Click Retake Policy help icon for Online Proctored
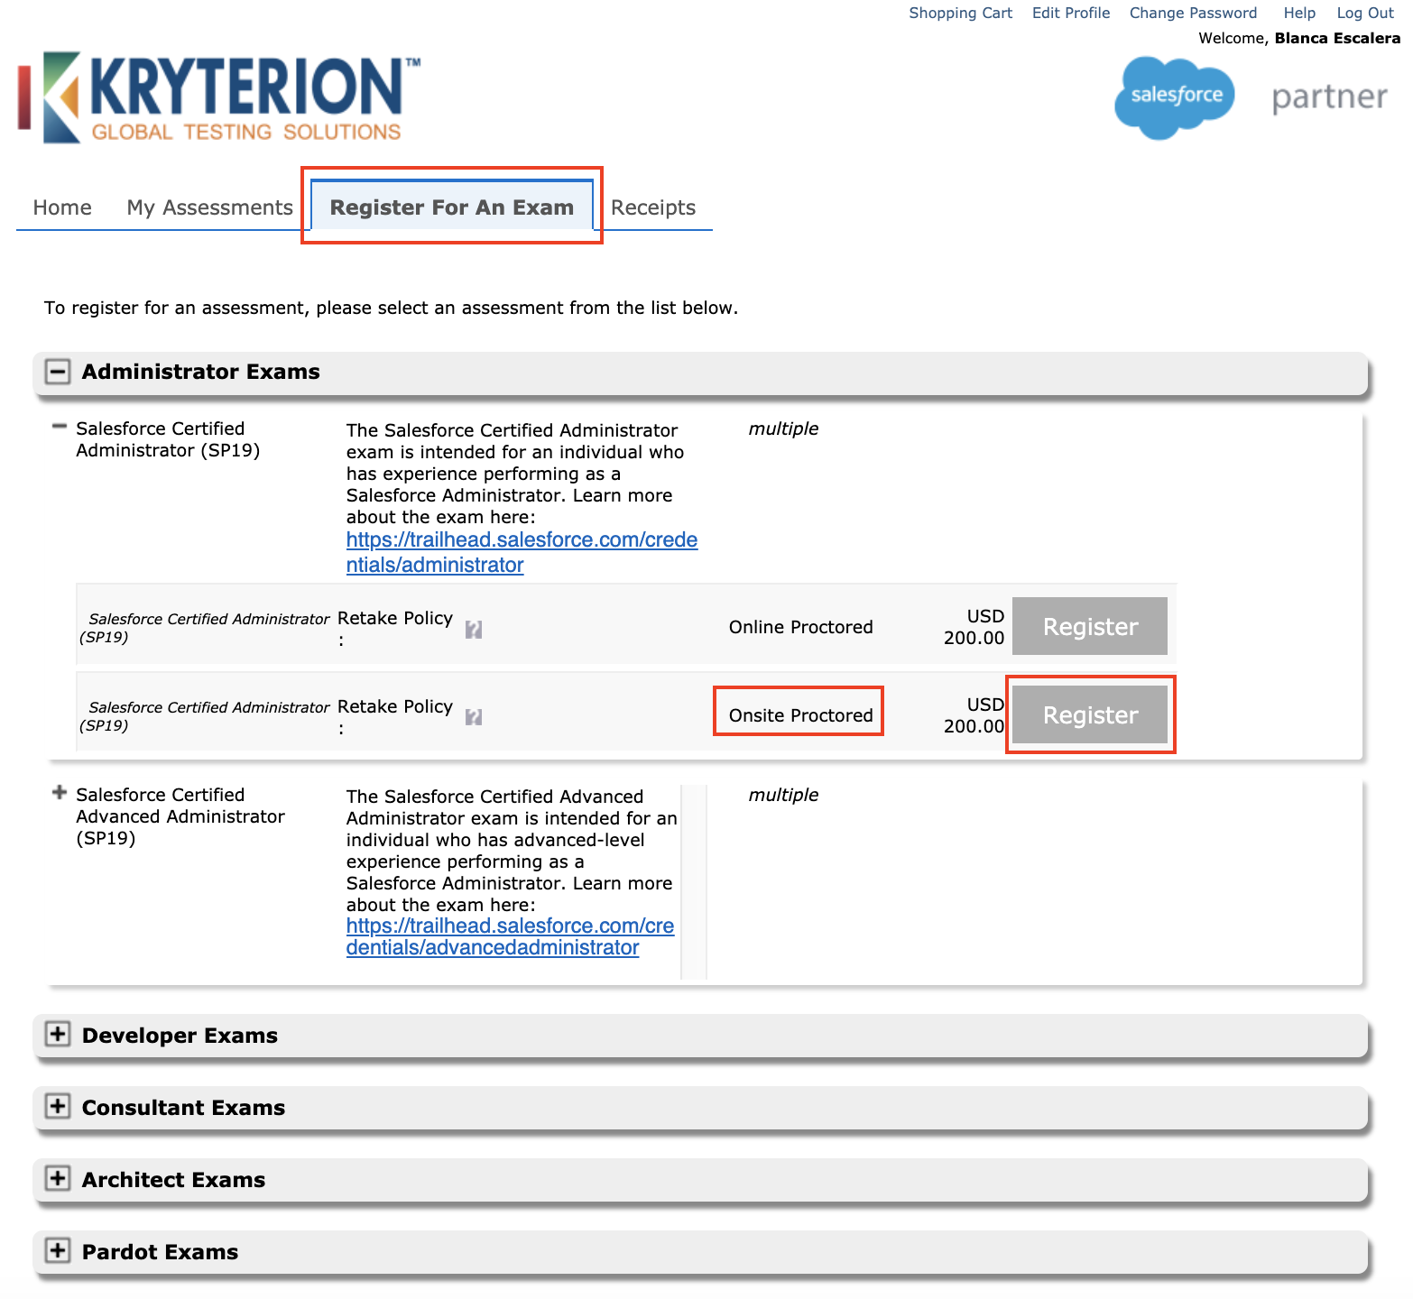Screen dimensions: 1413x1299 click(x=473, y=630)
